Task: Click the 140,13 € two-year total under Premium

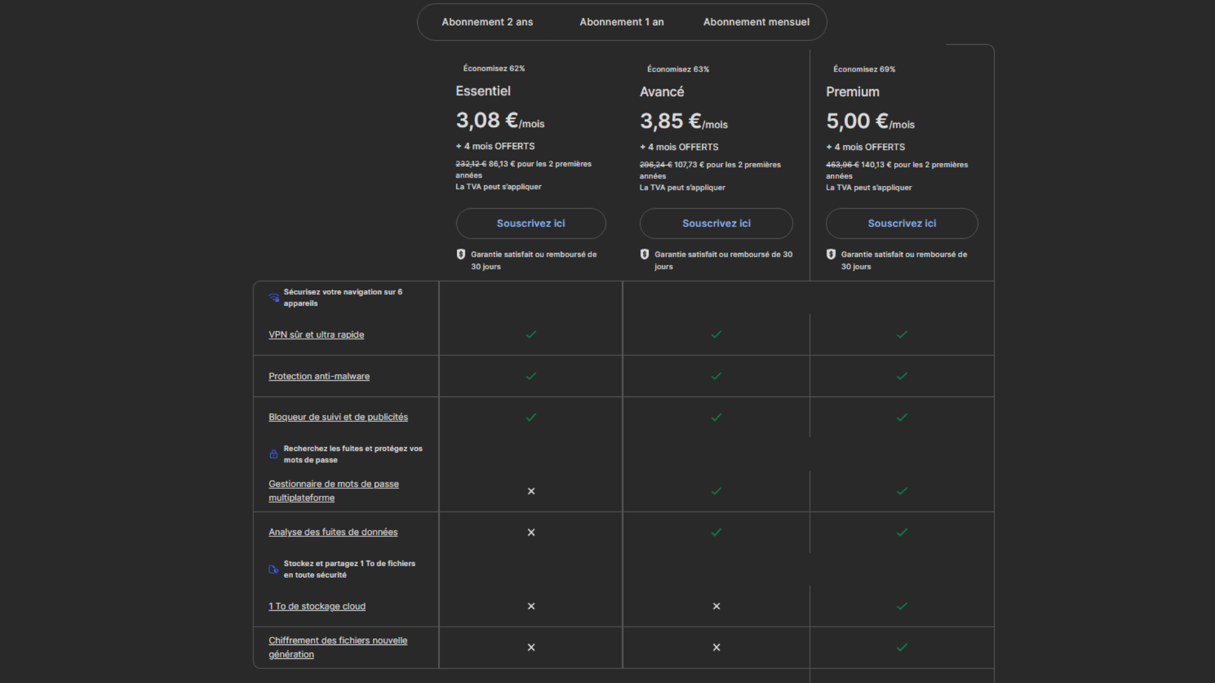Action: tap(876, 164)
